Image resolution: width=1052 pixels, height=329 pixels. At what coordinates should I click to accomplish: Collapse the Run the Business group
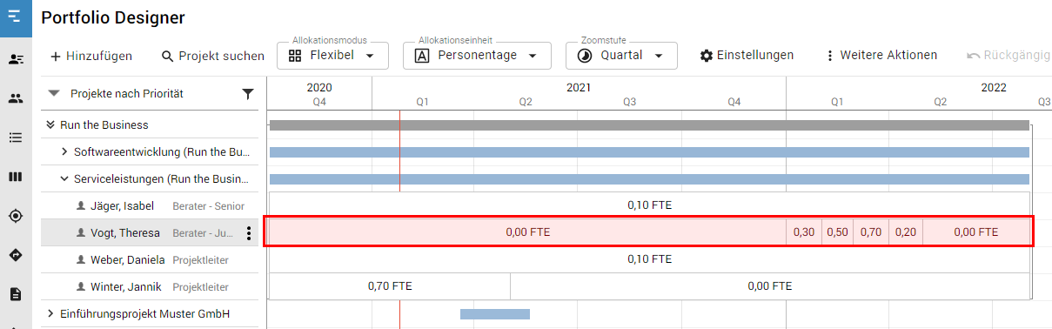pos(51,124)
